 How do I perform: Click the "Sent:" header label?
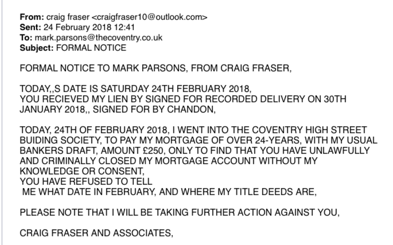29,28
